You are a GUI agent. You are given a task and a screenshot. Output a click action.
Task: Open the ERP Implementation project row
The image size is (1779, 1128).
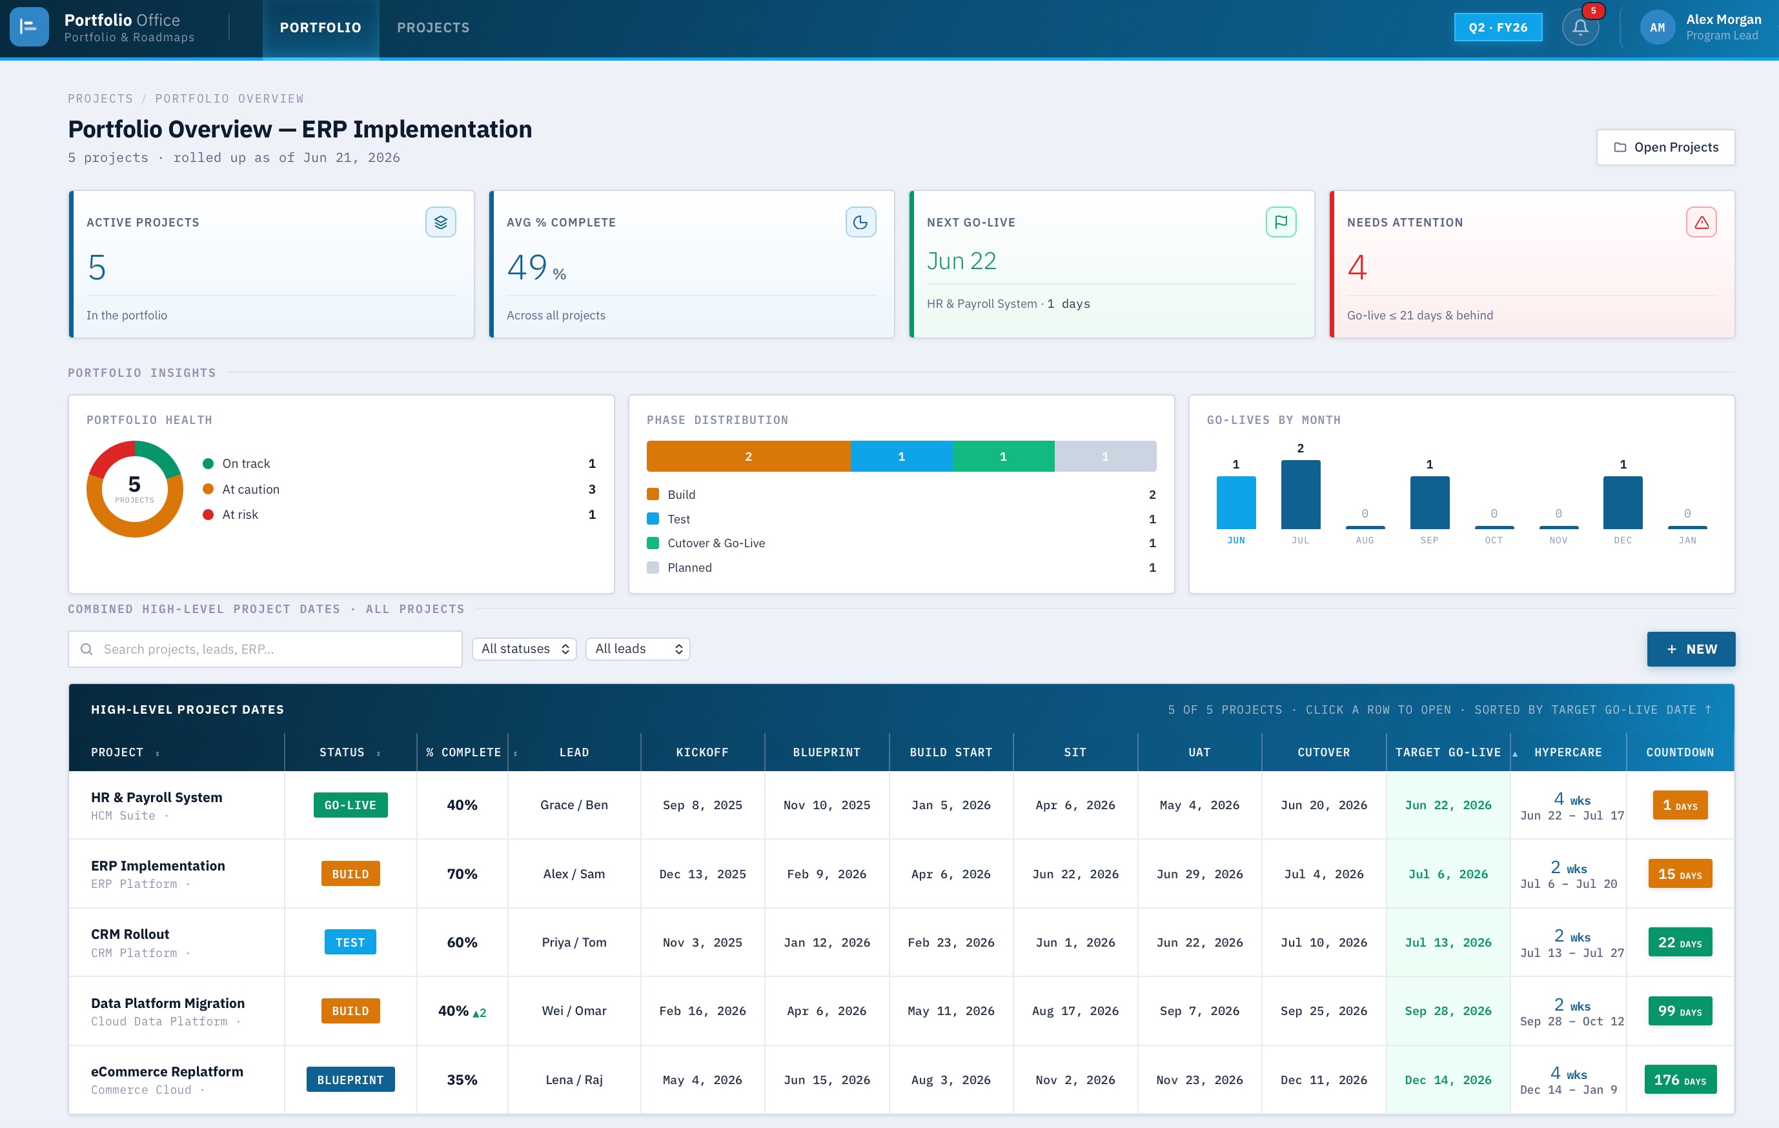pyautogui.click(x=901, y=874)
